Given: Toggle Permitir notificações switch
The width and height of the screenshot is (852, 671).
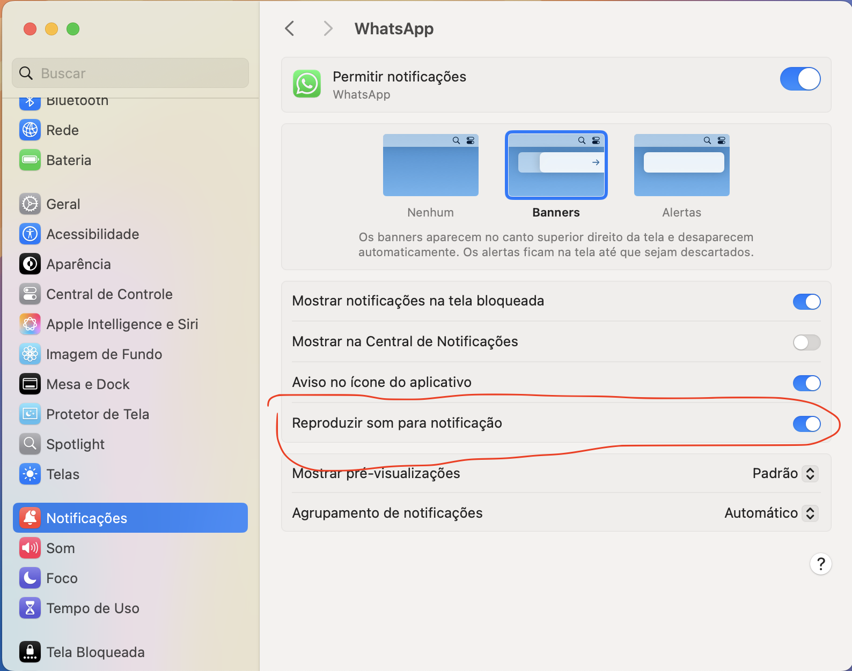Looking at the screenshot, I should pos(800,79).
